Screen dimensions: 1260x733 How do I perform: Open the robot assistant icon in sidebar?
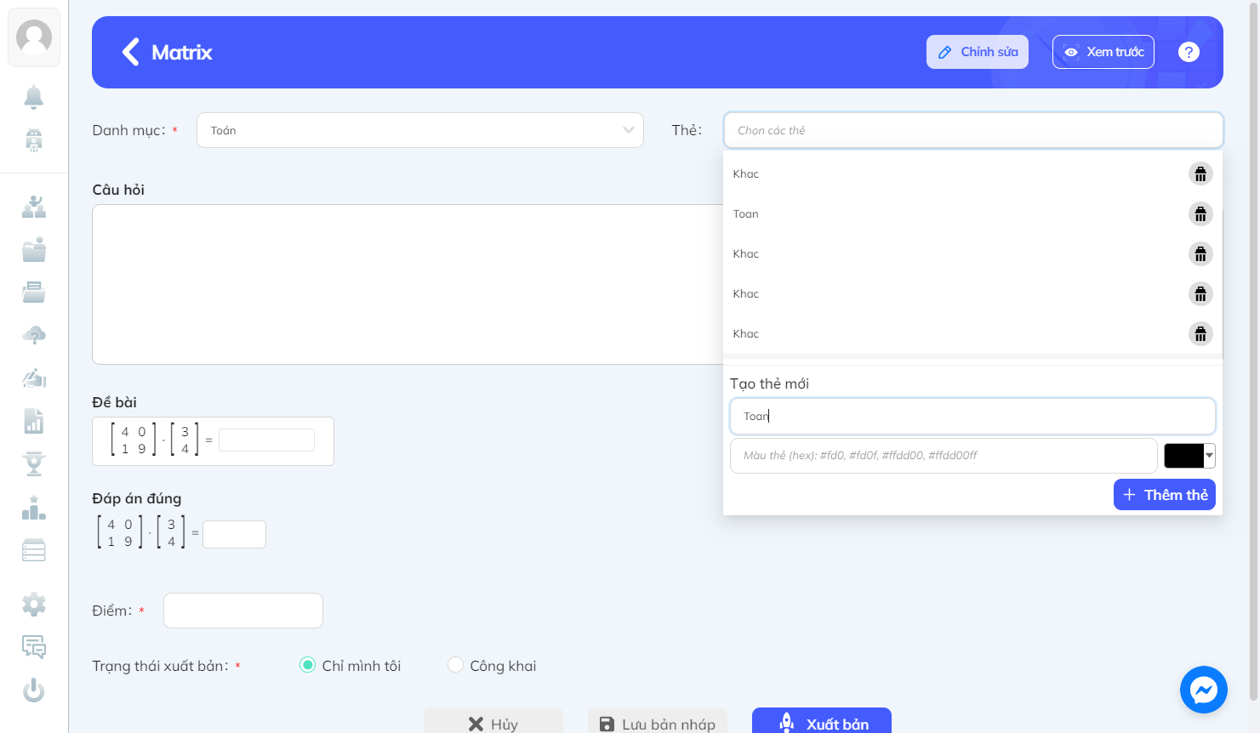(34, 139)
